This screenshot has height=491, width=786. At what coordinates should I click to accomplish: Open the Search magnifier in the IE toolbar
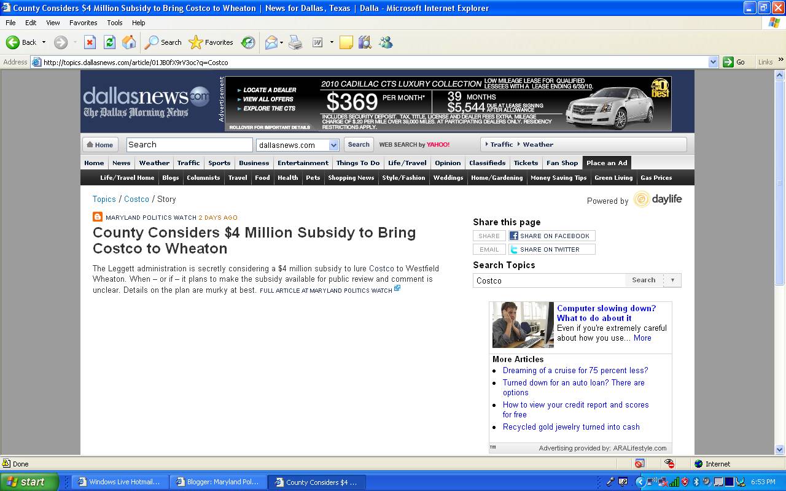(x=151, y=42)
